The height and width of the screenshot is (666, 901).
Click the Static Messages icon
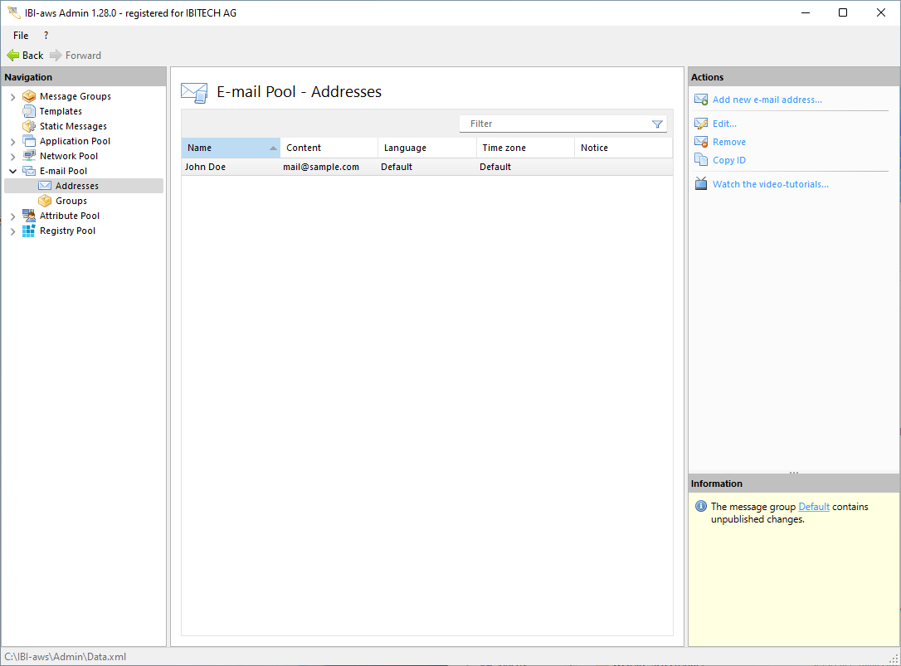point(29,126)
